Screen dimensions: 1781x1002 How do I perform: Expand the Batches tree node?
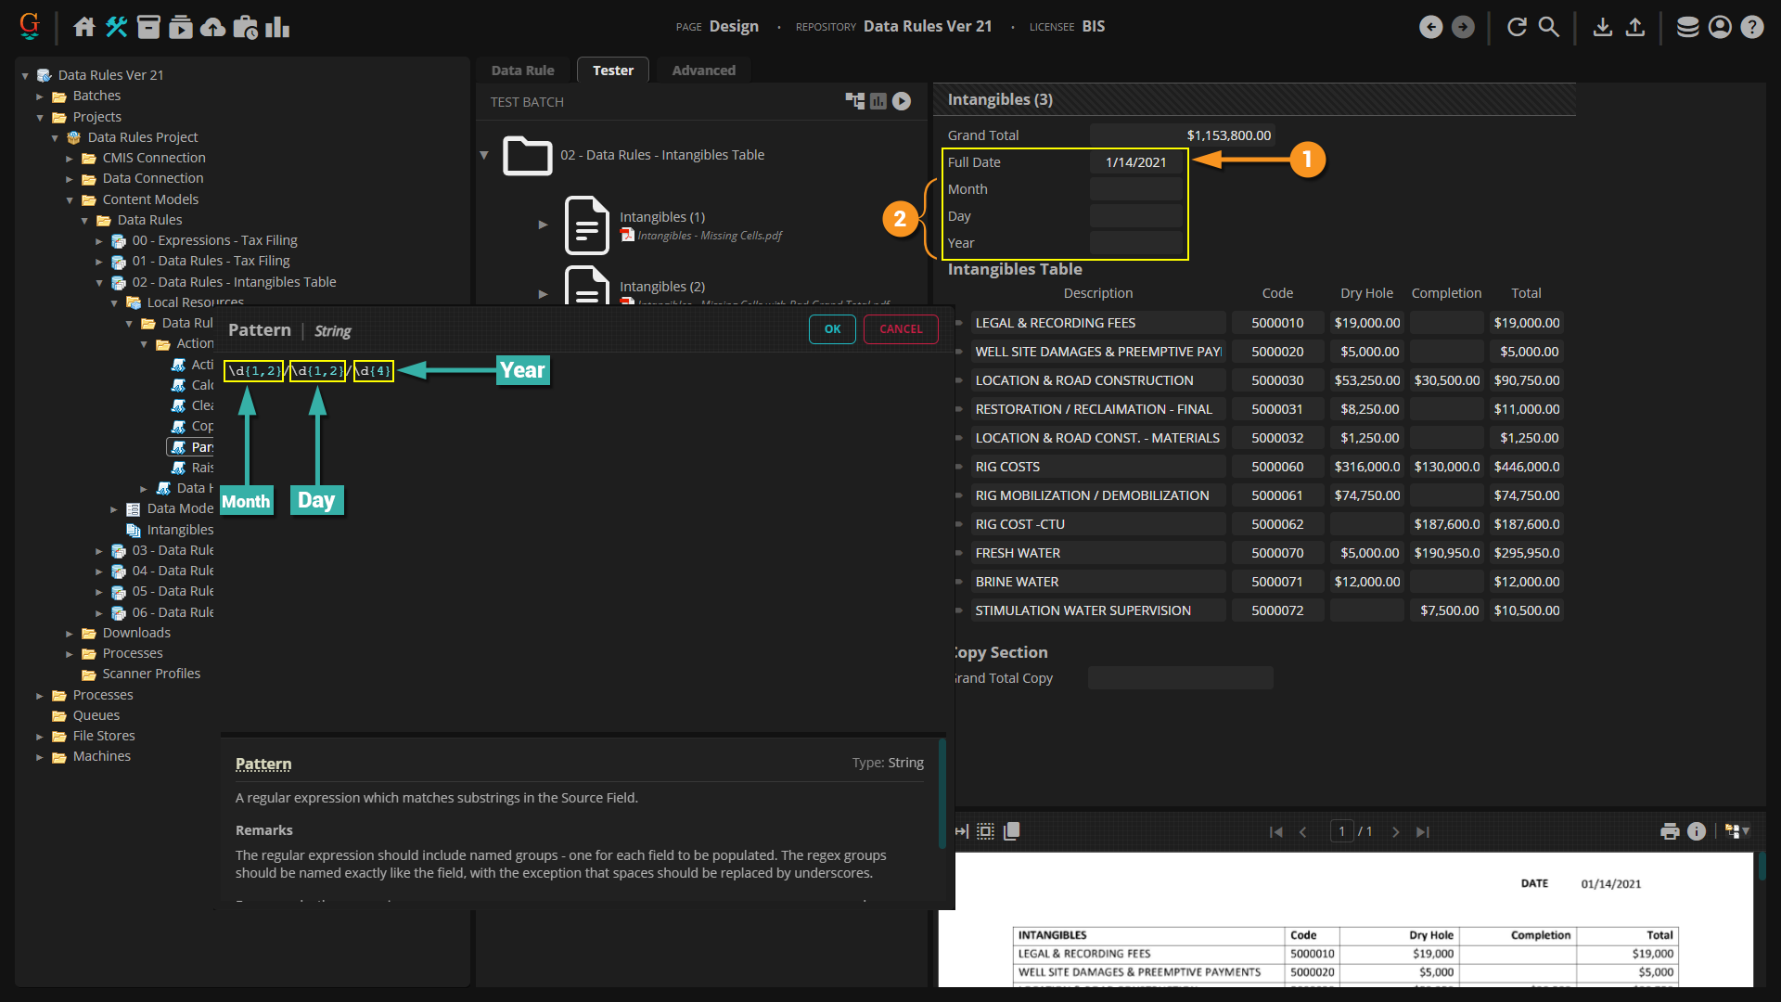point(40,96)
